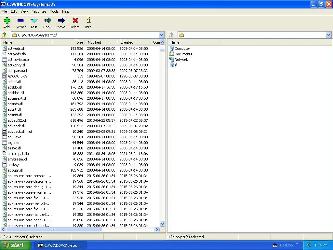Image resolution: width=333 pixels, height=250 pixels.
Task: Select the advapi32.dll file
Action: click(17, 120)
